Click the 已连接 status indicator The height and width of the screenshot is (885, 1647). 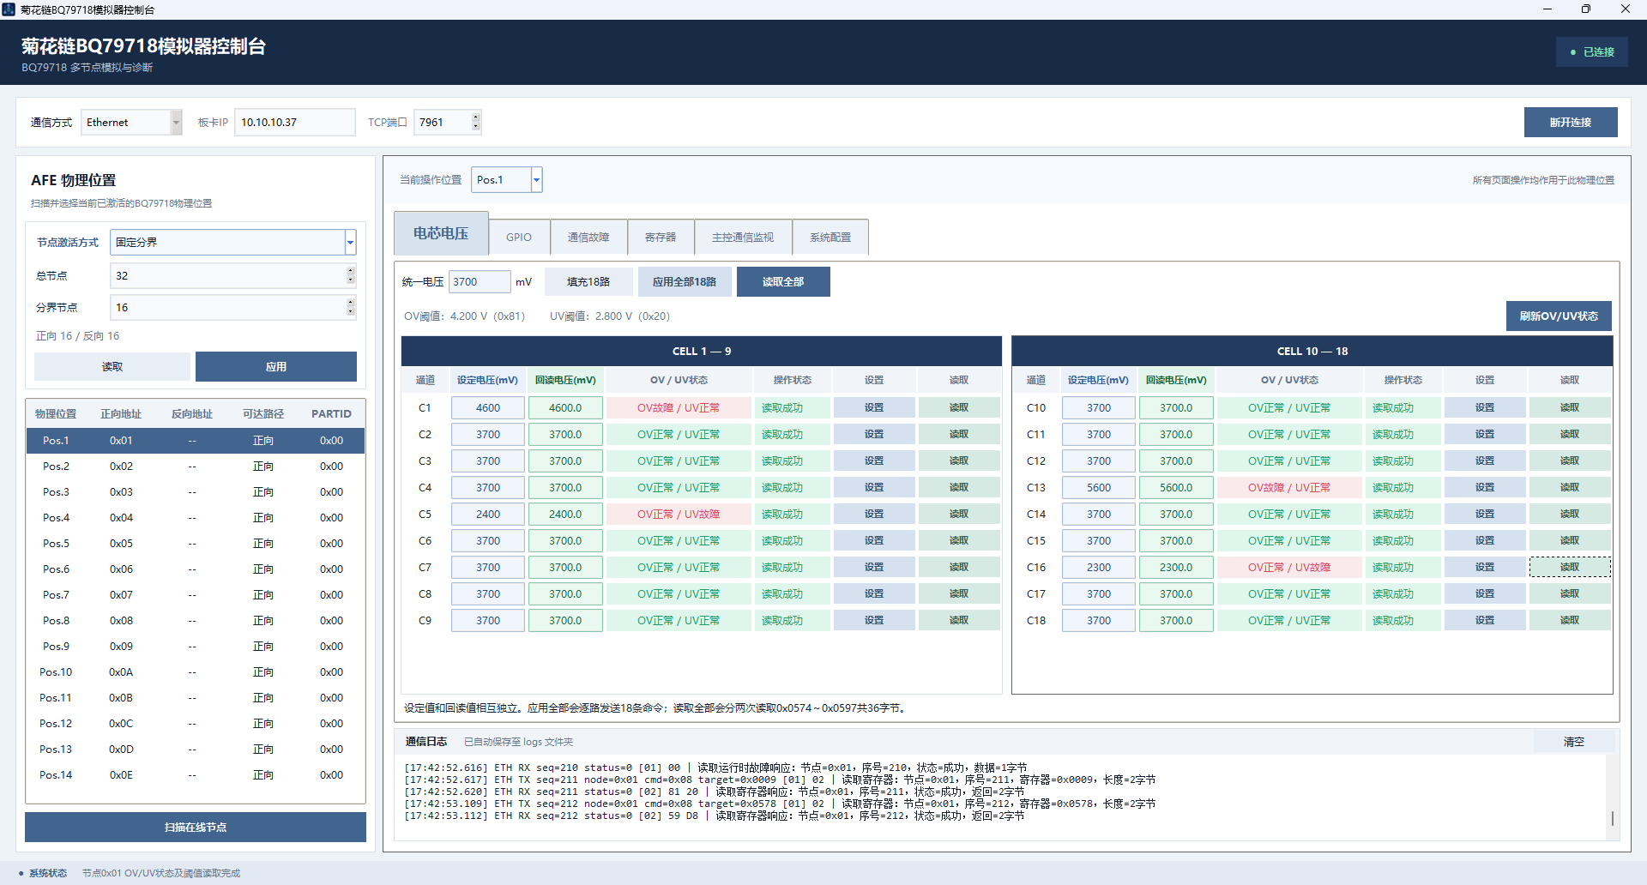(1592, 52)
